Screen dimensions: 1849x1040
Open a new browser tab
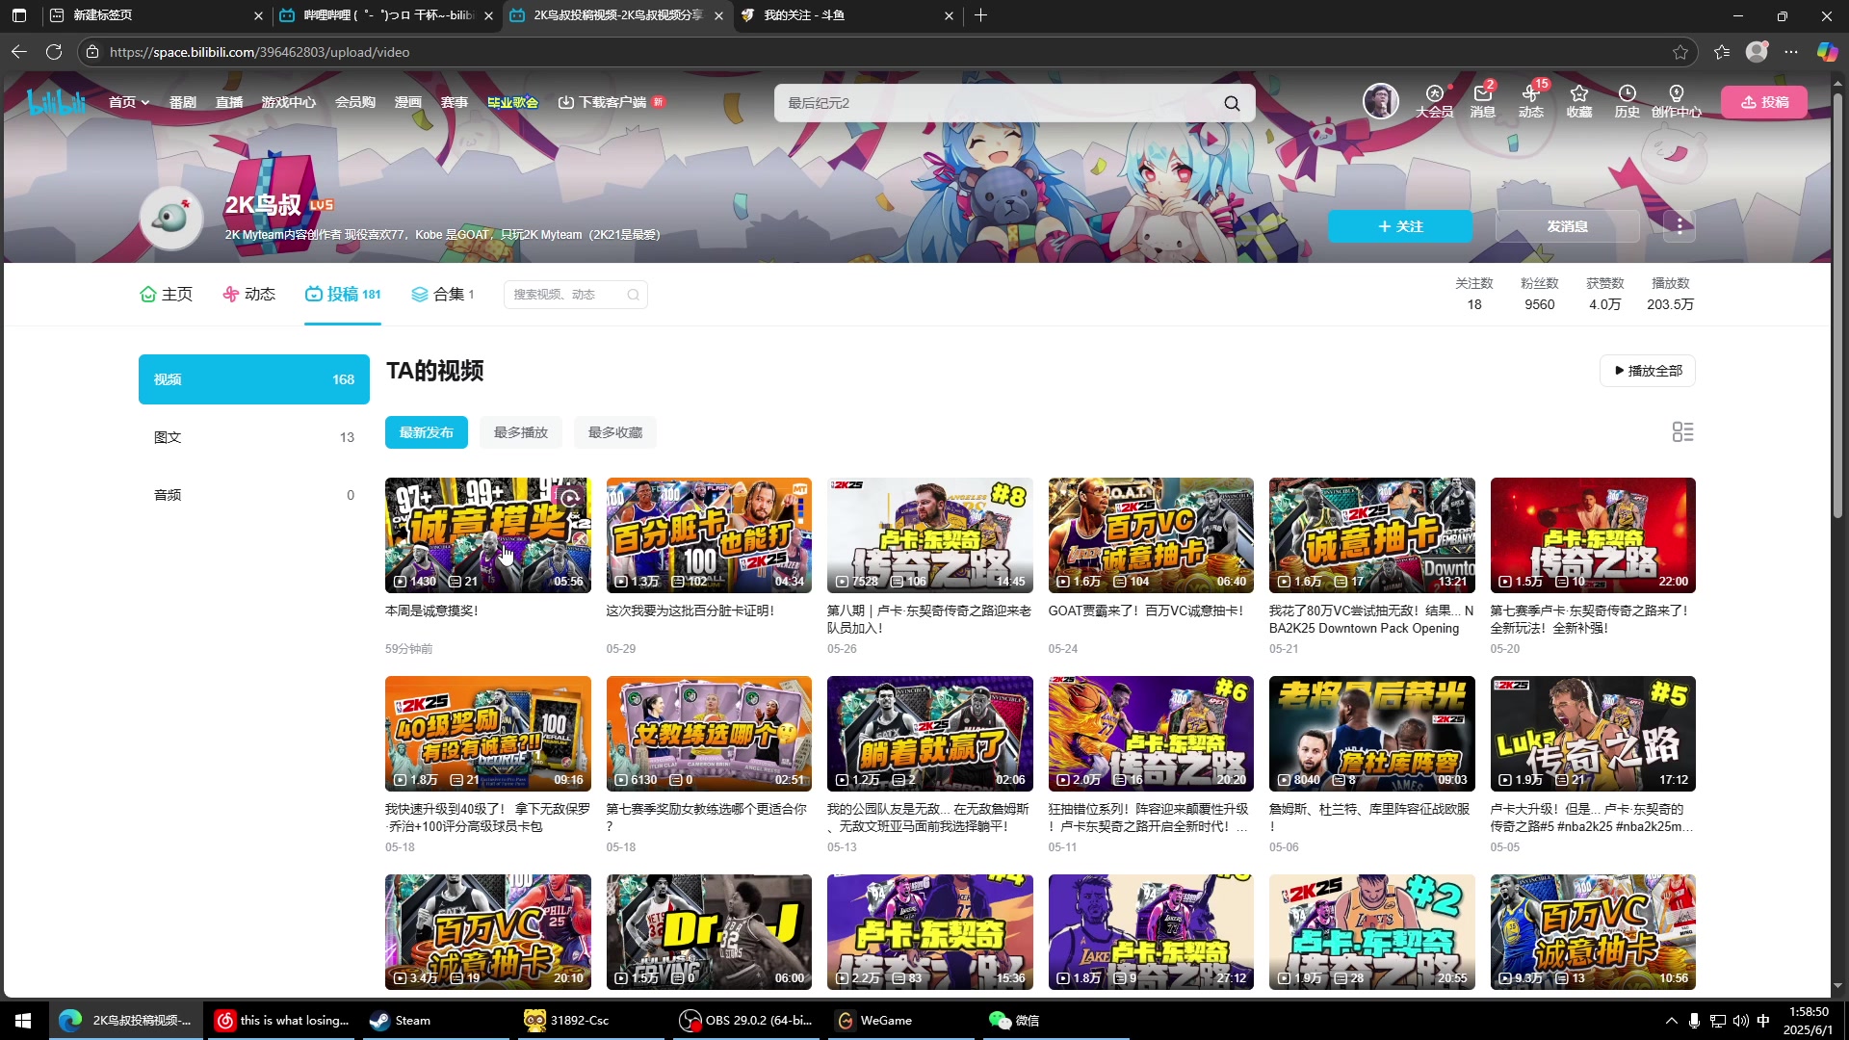pos(980,15)
